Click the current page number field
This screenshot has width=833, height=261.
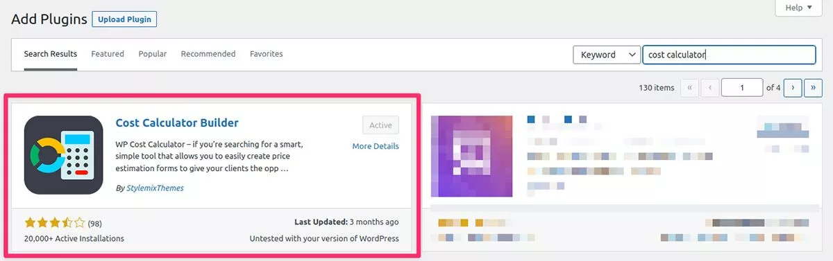point(742,88)
